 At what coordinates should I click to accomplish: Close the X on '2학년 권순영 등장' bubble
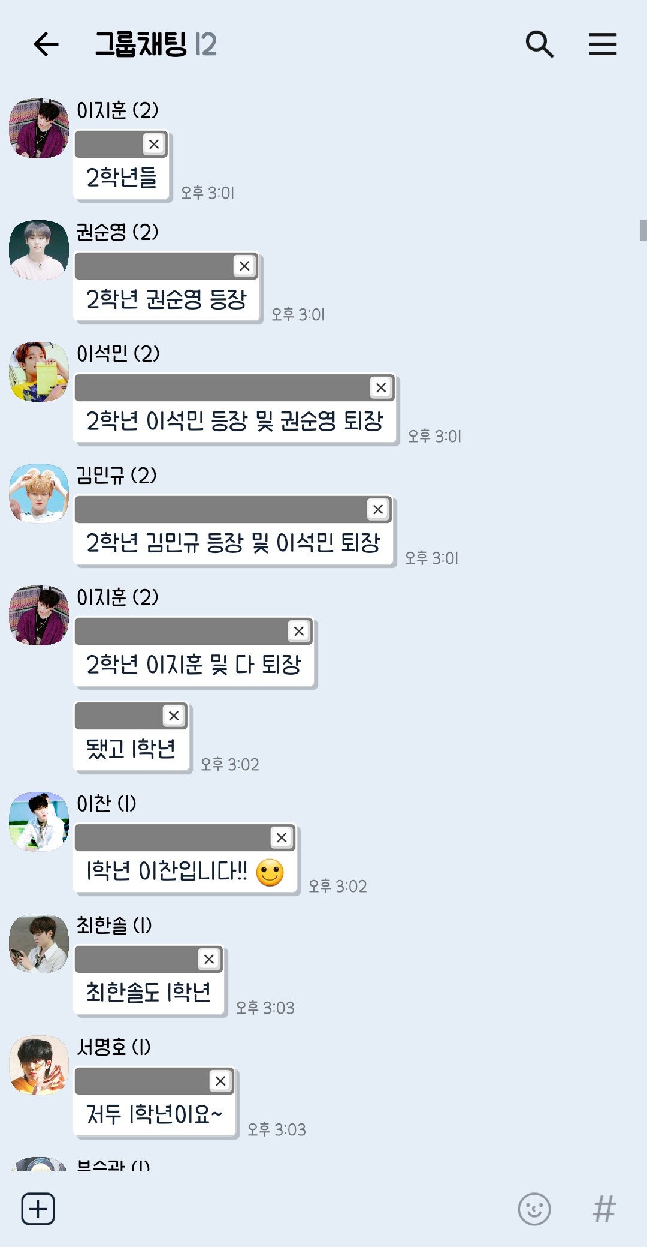244,266
